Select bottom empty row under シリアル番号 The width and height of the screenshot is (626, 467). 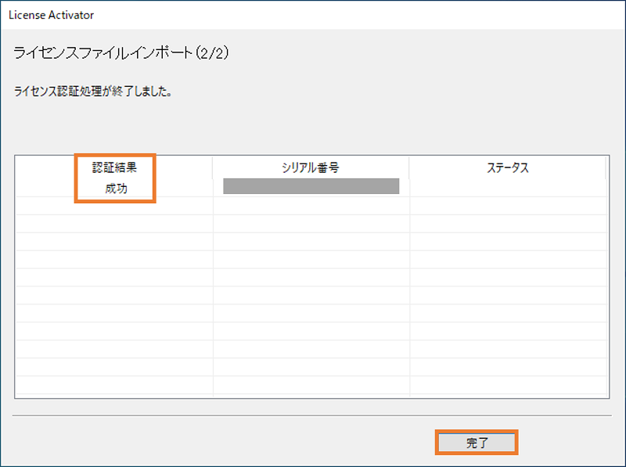311,385
